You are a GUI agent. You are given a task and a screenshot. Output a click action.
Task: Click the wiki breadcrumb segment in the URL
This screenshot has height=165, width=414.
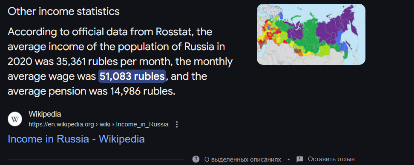[x=105, y=125]
